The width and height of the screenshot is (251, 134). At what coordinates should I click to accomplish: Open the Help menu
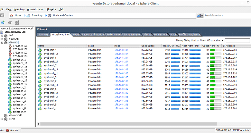[61, 9]
